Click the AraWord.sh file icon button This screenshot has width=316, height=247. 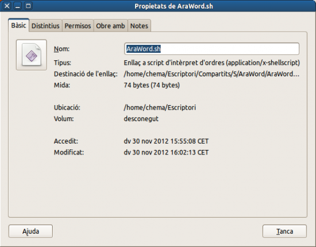coord(32,55)
